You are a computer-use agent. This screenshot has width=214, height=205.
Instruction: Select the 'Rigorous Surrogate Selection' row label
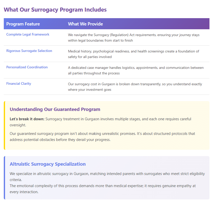[29, 51]
